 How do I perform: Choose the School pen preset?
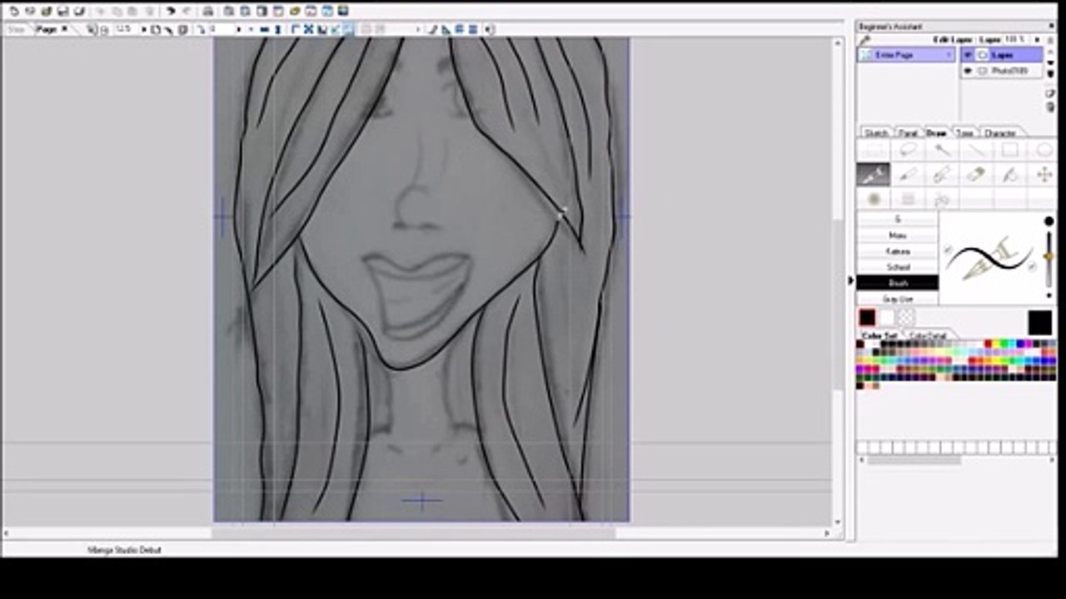pos(898,267)
